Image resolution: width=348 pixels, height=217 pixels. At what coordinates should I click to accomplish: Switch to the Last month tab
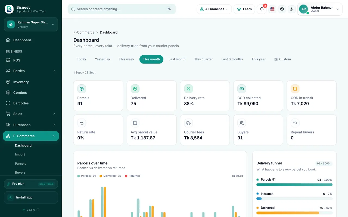tap(177, 59)
